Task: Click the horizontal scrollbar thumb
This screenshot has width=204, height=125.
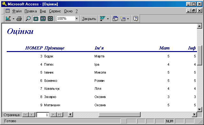Action: [x=120, y=115]
